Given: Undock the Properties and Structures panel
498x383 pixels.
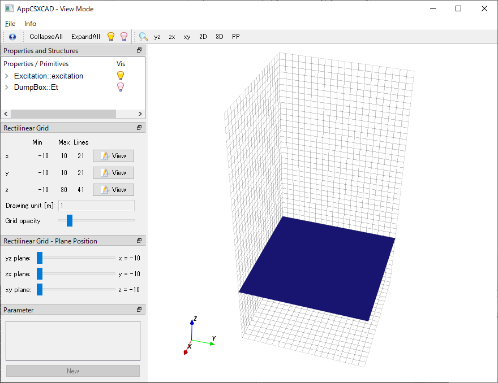Looking at the screenshot, I should pos(139,50).
